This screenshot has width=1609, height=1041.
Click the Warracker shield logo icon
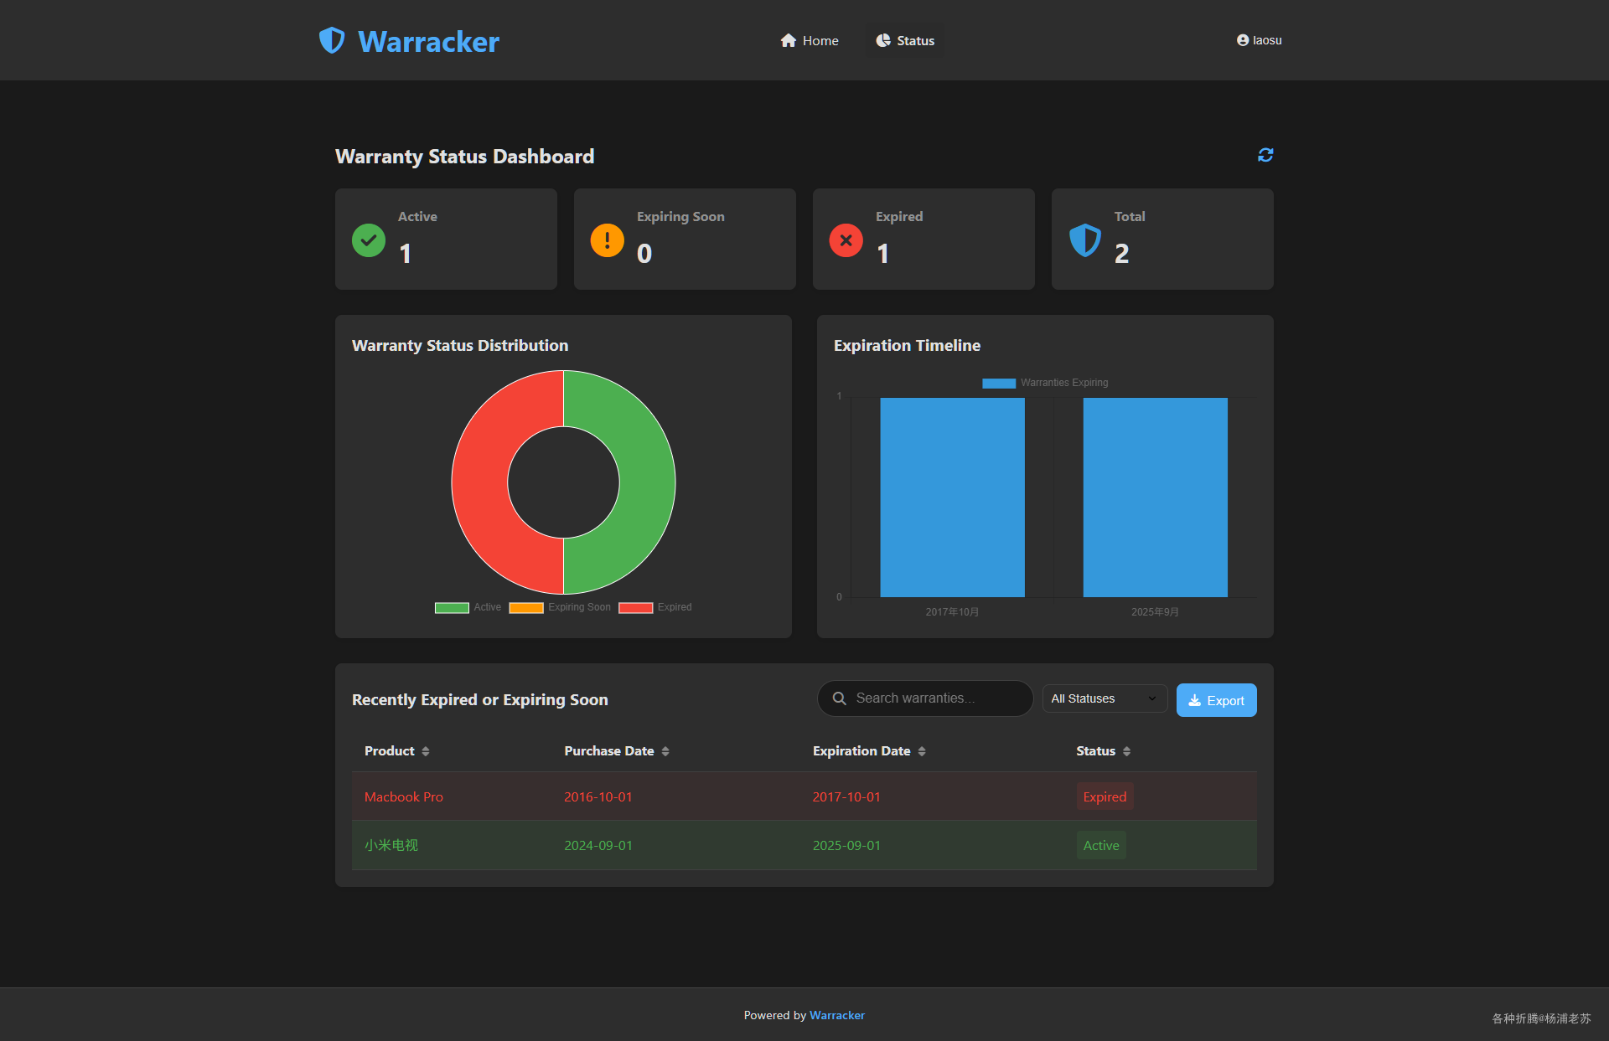(332, 40)
